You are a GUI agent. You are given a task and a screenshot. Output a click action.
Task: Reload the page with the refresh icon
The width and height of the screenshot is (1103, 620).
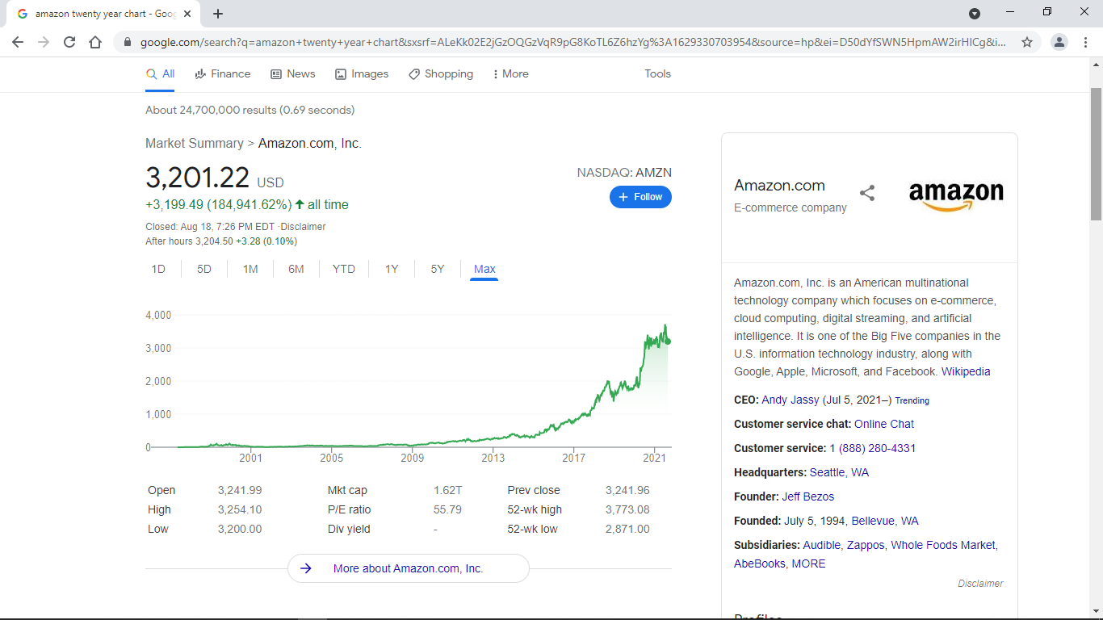pyautogui.click(x=69, y=42)
